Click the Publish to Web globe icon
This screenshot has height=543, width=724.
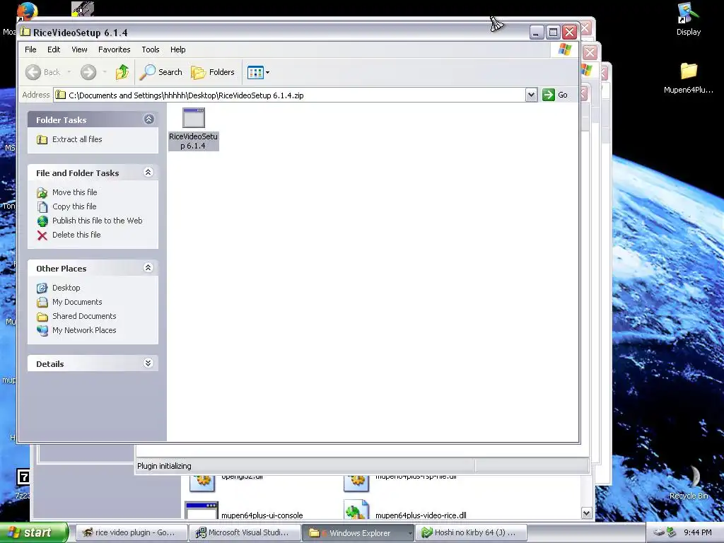(x=42, y=221)
